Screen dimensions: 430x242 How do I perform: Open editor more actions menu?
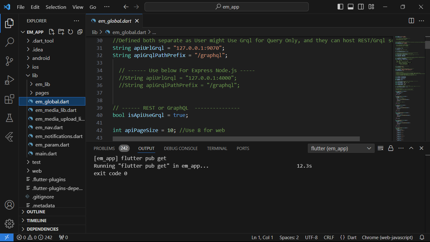click(x=422, y=21)
